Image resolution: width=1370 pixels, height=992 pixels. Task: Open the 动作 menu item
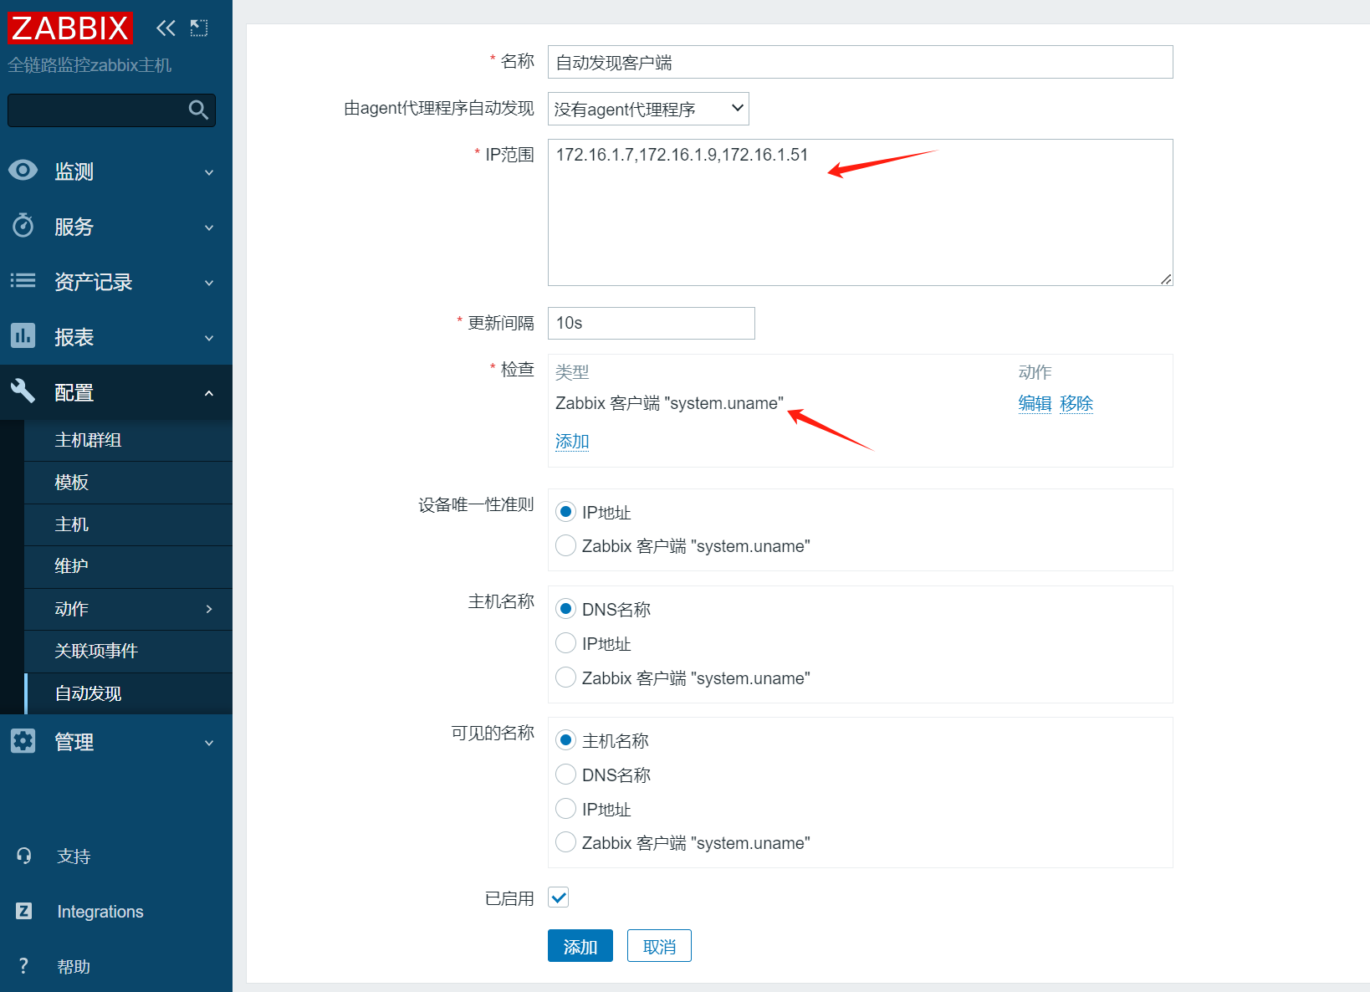pyautogui.click(x=128, y=609)
